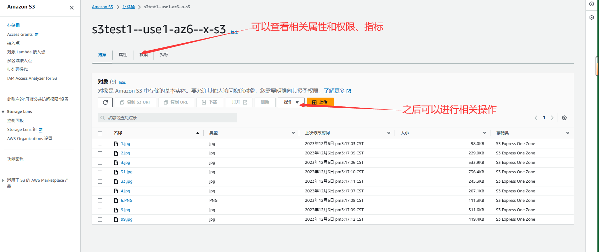Open 批处理操作 in the sidebar
The width and height of the screenshot is (599, 252).
click(18, 70)
